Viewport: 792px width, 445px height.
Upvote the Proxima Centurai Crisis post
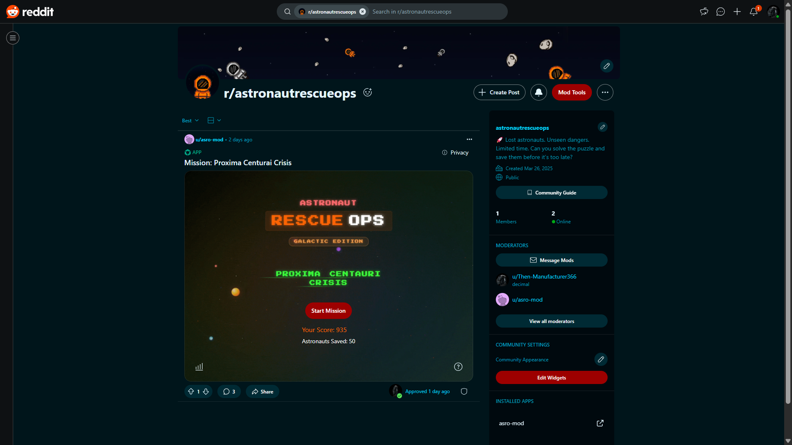tap(191, 391)
